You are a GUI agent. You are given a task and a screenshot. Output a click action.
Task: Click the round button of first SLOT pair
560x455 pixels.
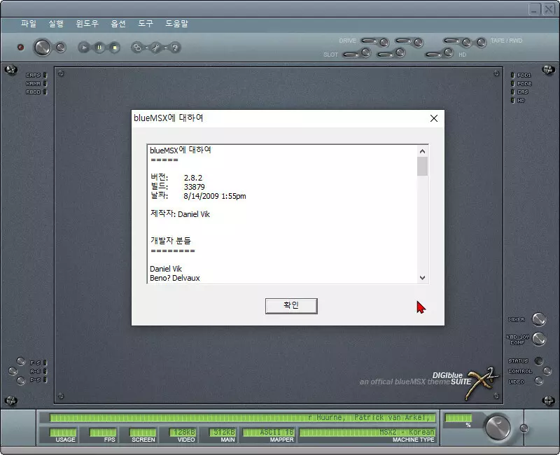pyautogui.click(x=366, y=52)
